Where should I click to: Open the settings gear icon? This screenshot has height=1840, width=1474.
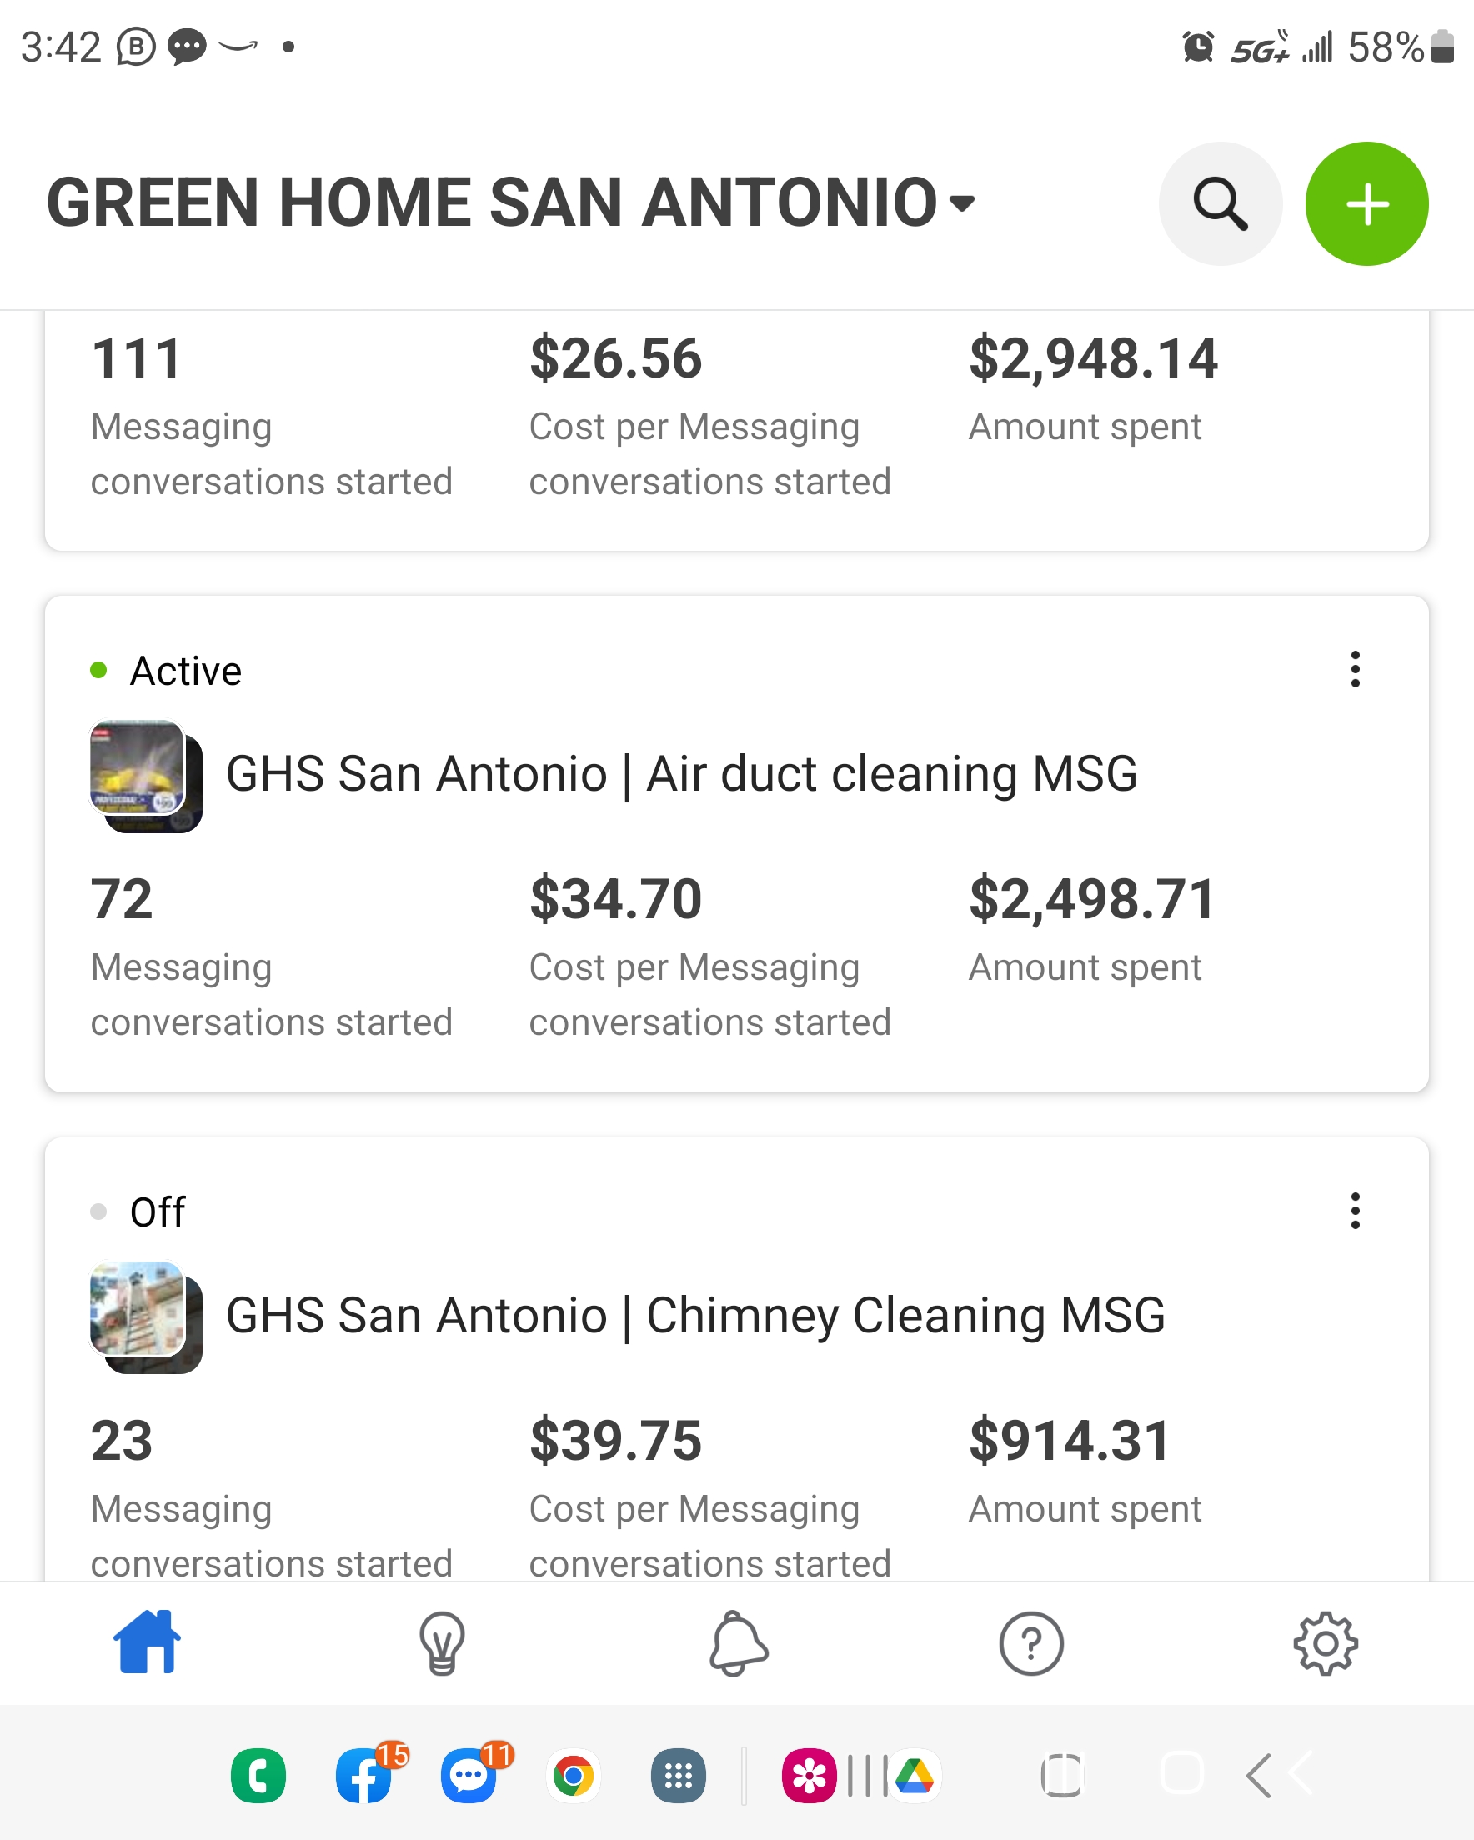tap(1326, 1643)
